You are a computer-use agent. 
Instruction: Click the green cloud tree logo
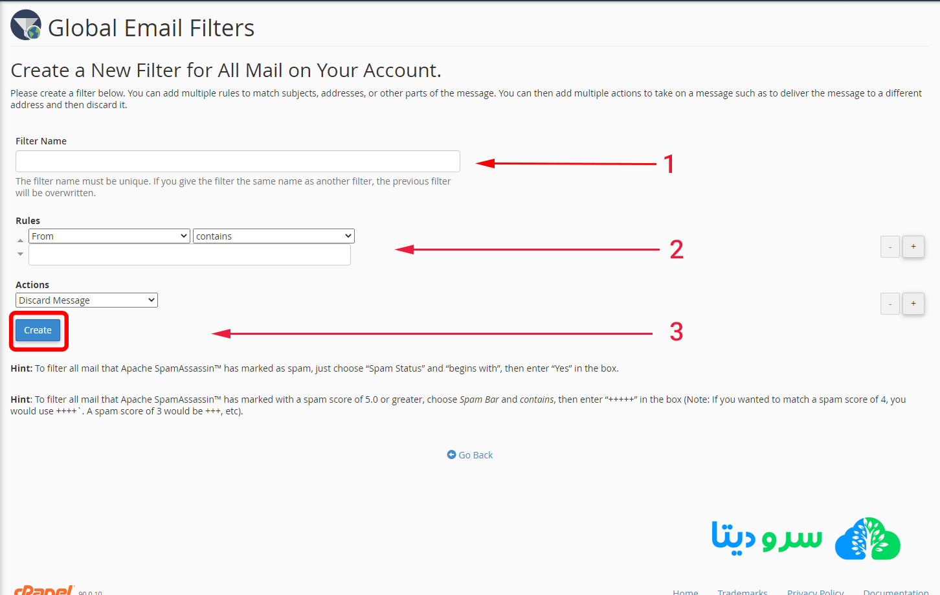pyautogui.click(x=867, y=539)
